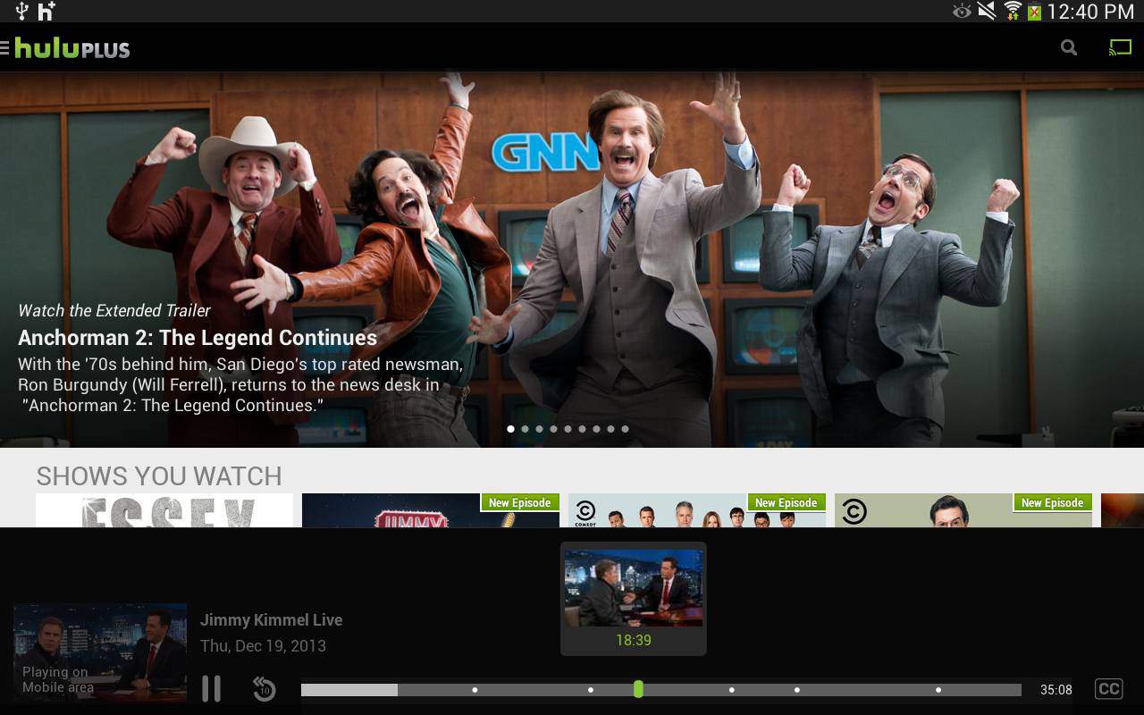Rewind playback 10 seconds
Viewport: 1144px width, 715px height.
point(264,688)
